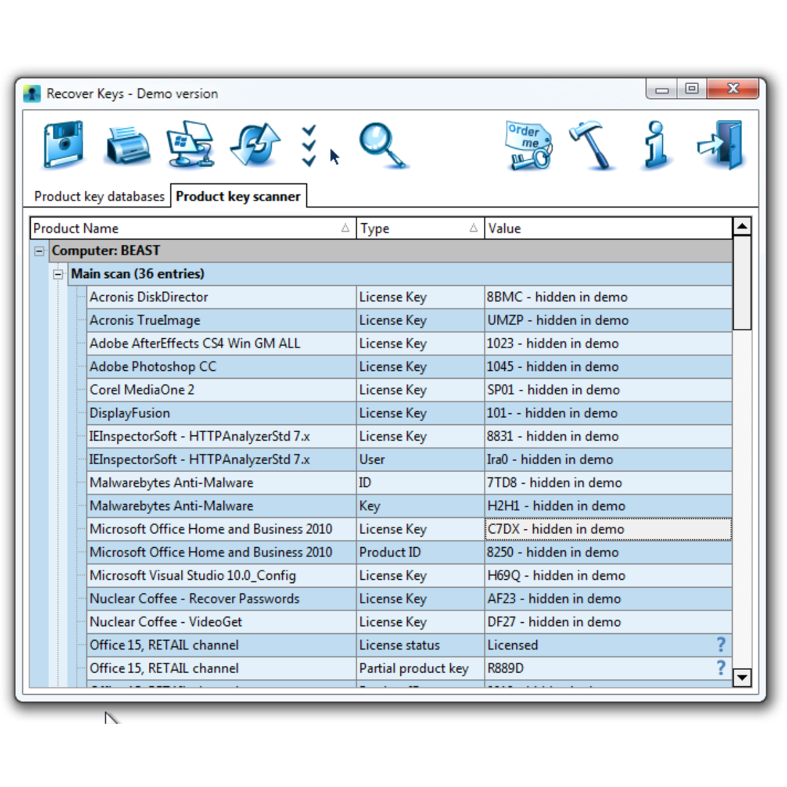The image size is (787, 787).
Task: Close the Recover Keys window
Action: 733,89
